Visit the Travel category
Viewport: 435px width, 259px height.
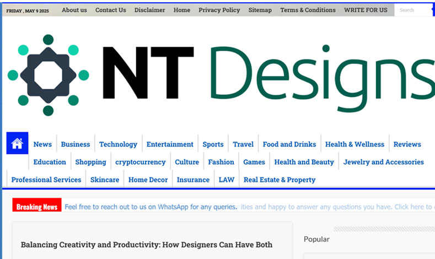pos(243,144)
